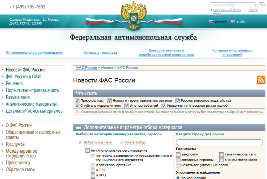Expand the Пресс-центр sidebar arrow
The image size is (267, 179).
click(3, 163)
